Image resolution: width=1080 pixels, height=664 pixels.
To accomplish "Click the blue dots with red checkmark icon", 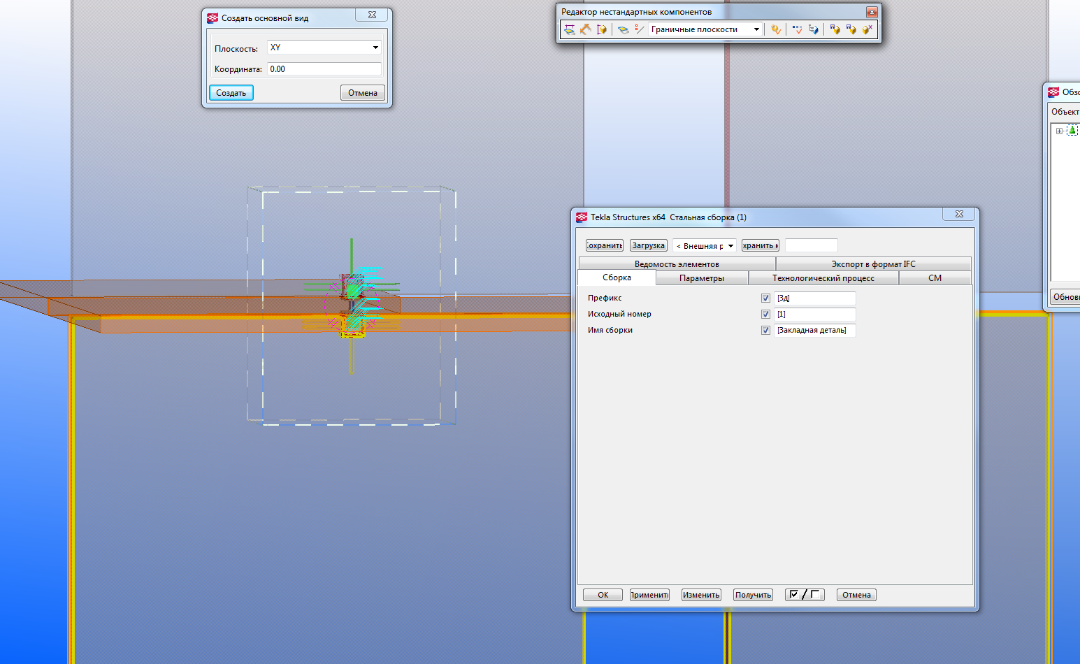I will tap(797, 29).
